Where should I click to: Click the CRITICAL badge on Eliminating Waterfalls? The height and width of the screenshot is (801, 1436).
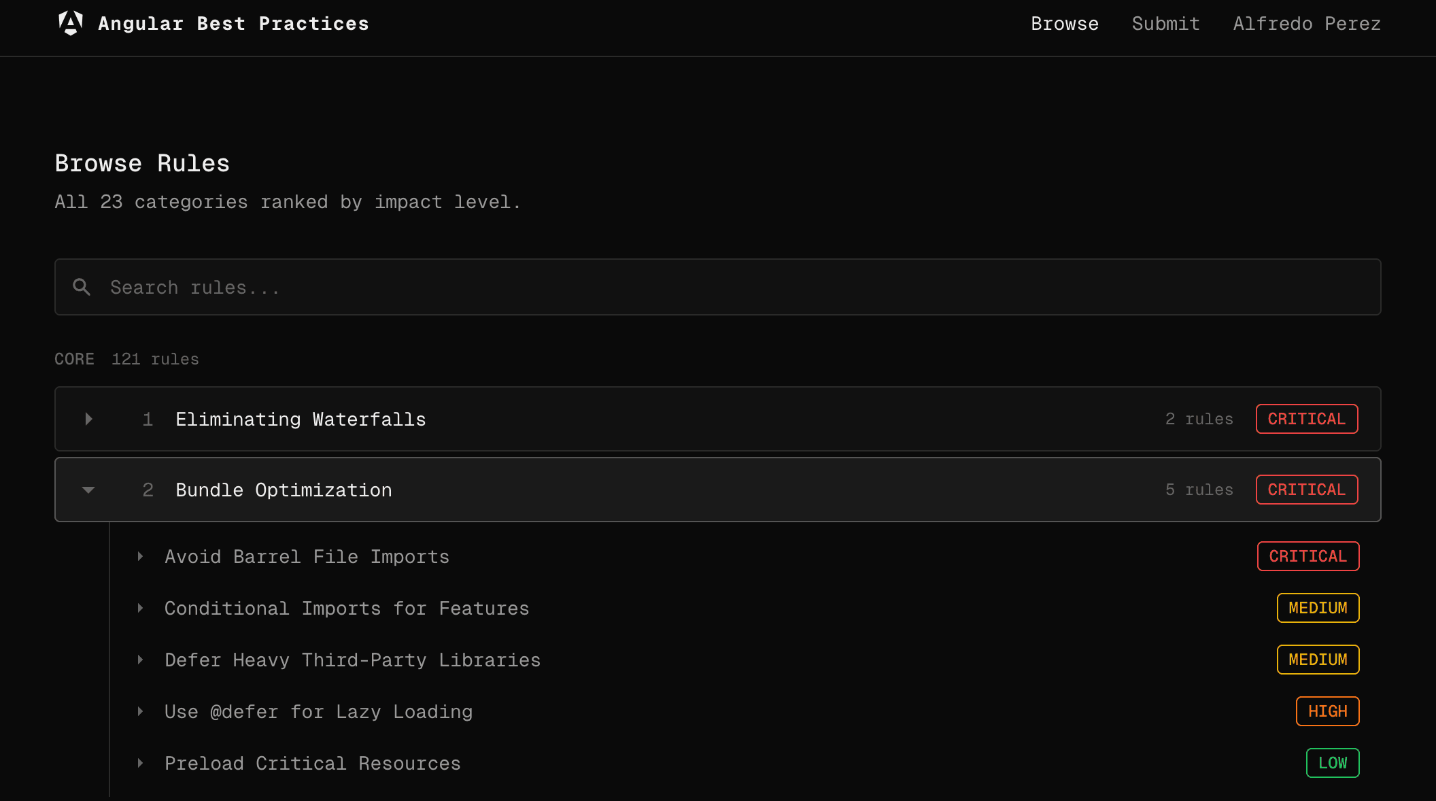pyautogui.click(x=1306, y=419)
